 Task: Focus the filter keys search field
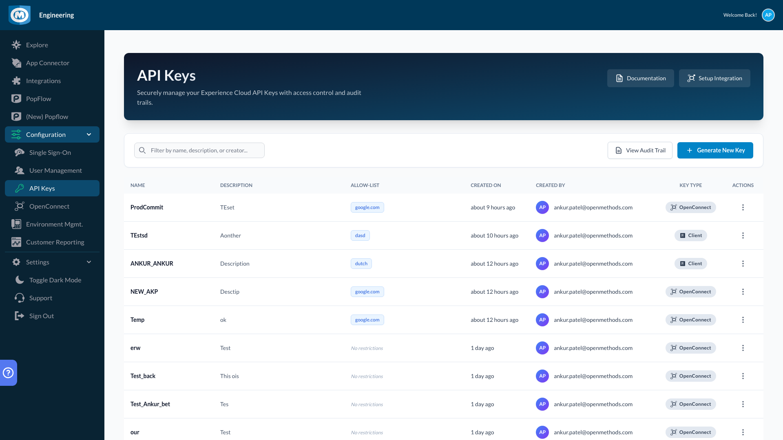[x=199, y=150]
